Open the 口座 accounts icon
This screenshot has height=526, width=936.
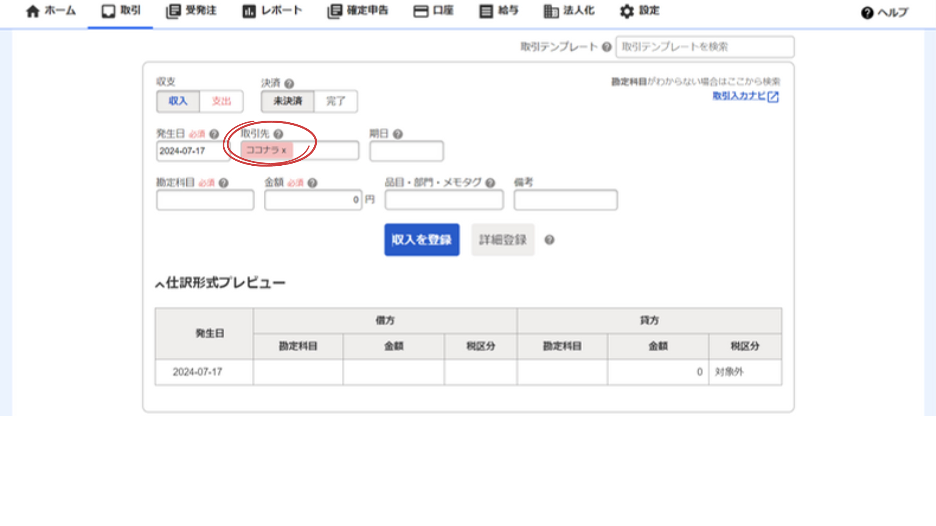coord(421,11)
